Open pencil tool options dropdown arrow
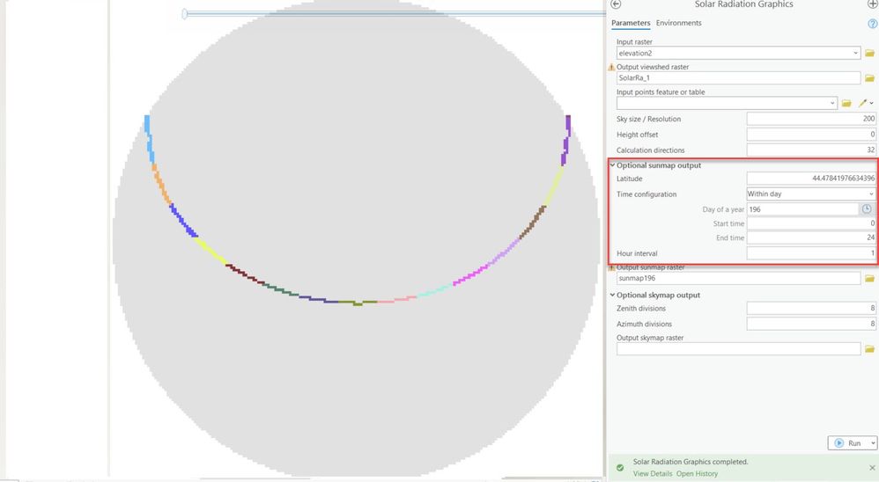The height and width of the screenshot is (482, 879). pyautogui.click(x=871, y=103)
